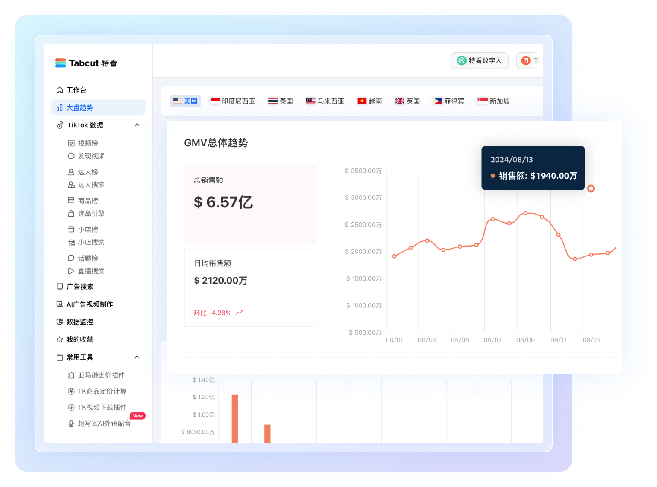Open the 特看数字人 button
The width and height of the screenshot is (657, 487).
click(480, 60)
